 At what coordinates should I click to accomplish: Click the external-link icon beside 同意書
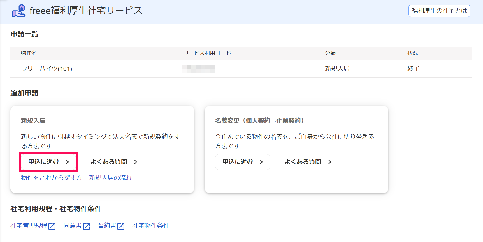87,226
